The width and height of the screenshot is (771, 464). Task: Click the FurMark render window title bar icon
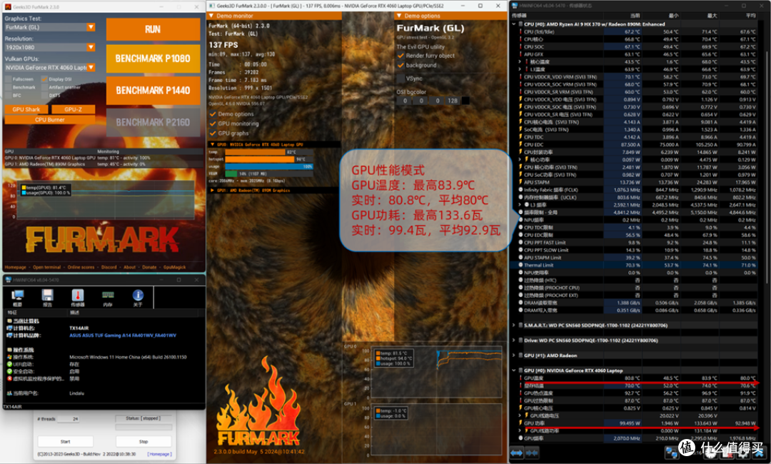click(211, 6)
